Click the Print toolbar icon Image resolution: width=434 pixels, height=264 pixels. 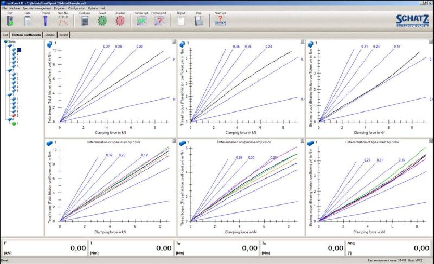199,21
